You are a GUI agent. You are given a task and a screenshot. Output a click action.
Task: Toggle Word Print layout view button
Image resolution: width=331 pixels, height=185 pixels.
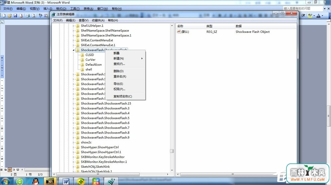pyautogui.click(x=10, y=170)
